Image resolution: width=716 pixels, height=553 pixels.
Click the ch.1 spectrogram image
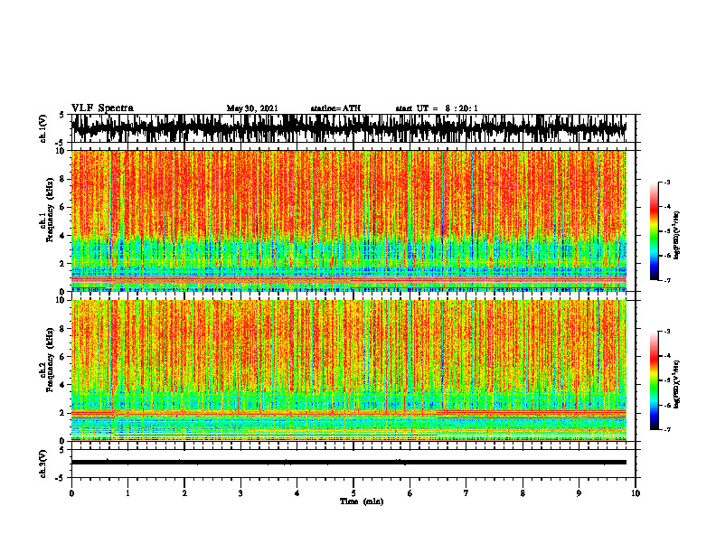click(348, 220)
